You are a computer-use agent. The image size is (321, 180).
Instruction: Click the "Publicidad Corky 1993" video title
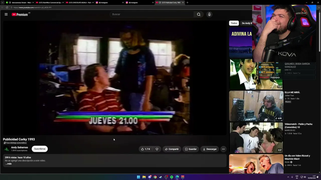click(x=19, y=139)
